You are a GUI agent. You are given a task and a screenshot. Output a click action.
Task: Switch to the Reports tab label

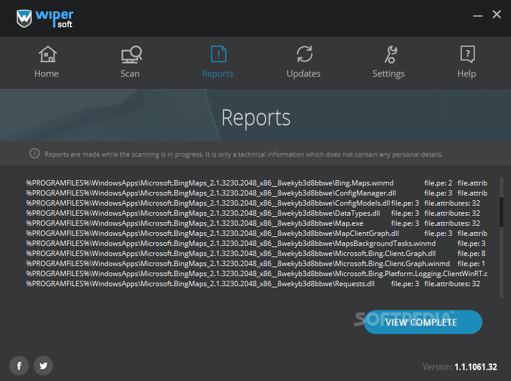point(218,73)
